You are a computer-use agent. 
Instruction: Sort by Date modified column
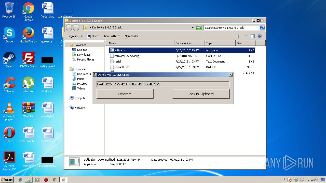tap(189, 43)
